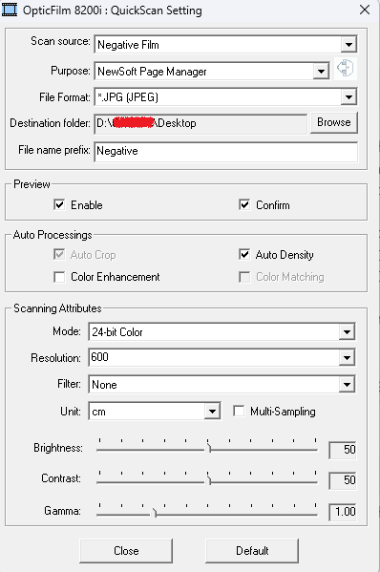Click the Scanning Attributes group label
This screenshot has width=380, height=572.
57,308
